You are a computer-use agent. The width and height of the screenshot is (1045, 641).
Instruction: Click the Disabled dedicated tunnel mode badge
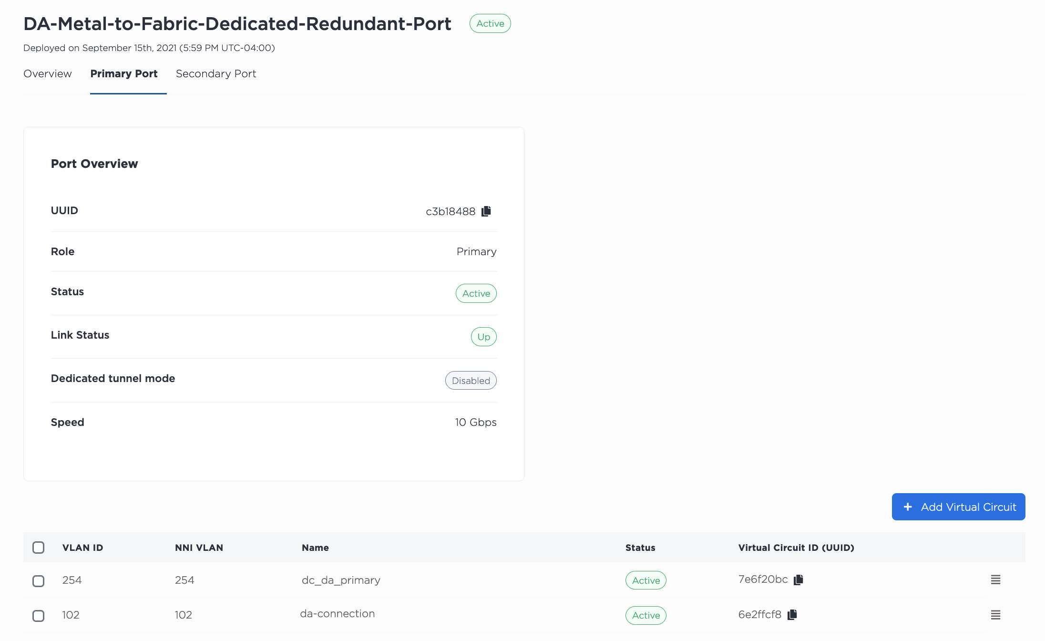click(x=471, y=381)
